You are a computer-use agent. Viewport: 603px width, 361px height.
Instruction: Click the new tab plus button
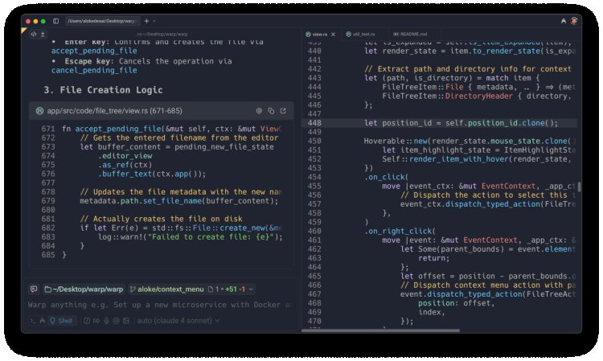[147, 20]
